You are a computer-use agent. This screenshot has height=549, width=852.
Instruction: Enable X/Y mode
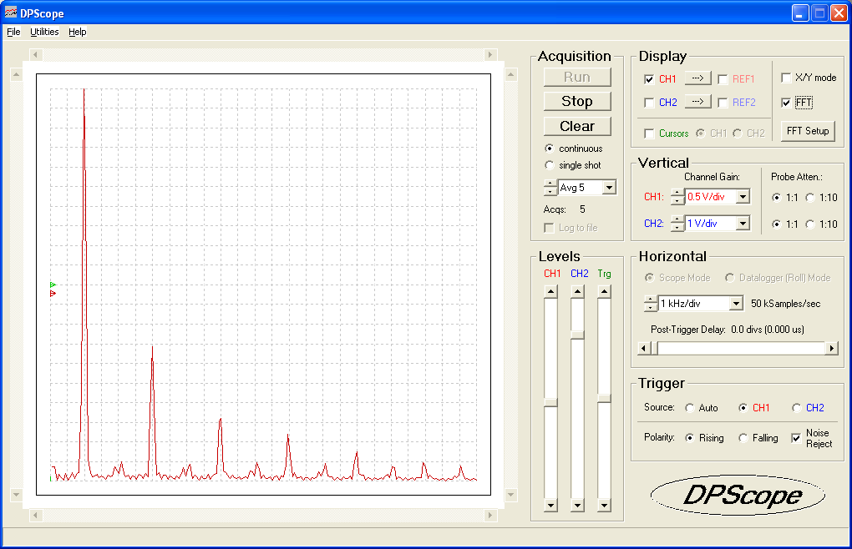pyautogui.click(x=786, y=78)
